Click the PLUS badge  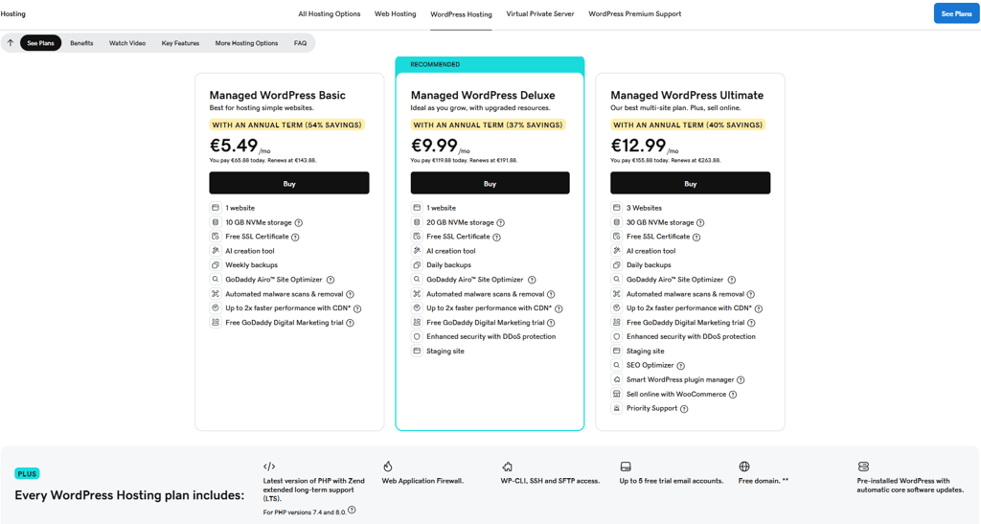coord(27,474)
